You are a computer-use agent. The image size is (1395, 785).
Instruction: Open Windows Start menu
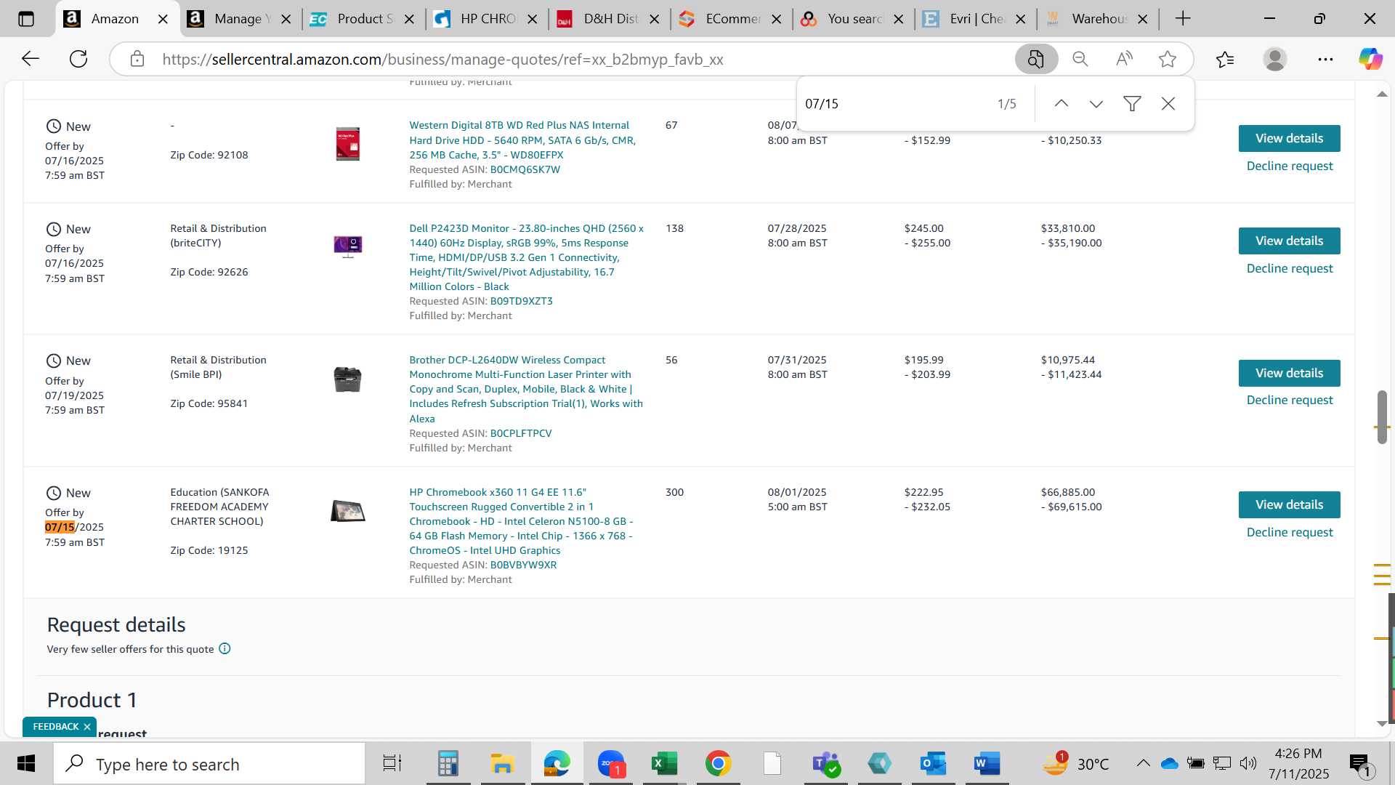pyautogui.click(x=26, y=764)
